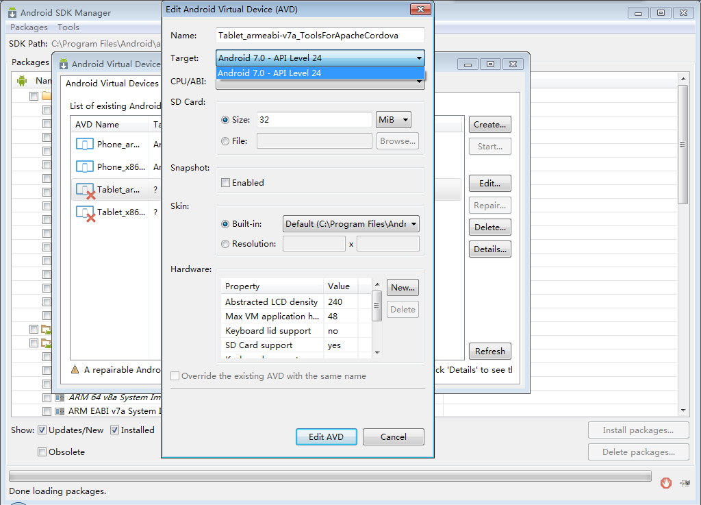Click the Android SDK Manager title bar icon

pyautogui.click(x=12, y=12)
